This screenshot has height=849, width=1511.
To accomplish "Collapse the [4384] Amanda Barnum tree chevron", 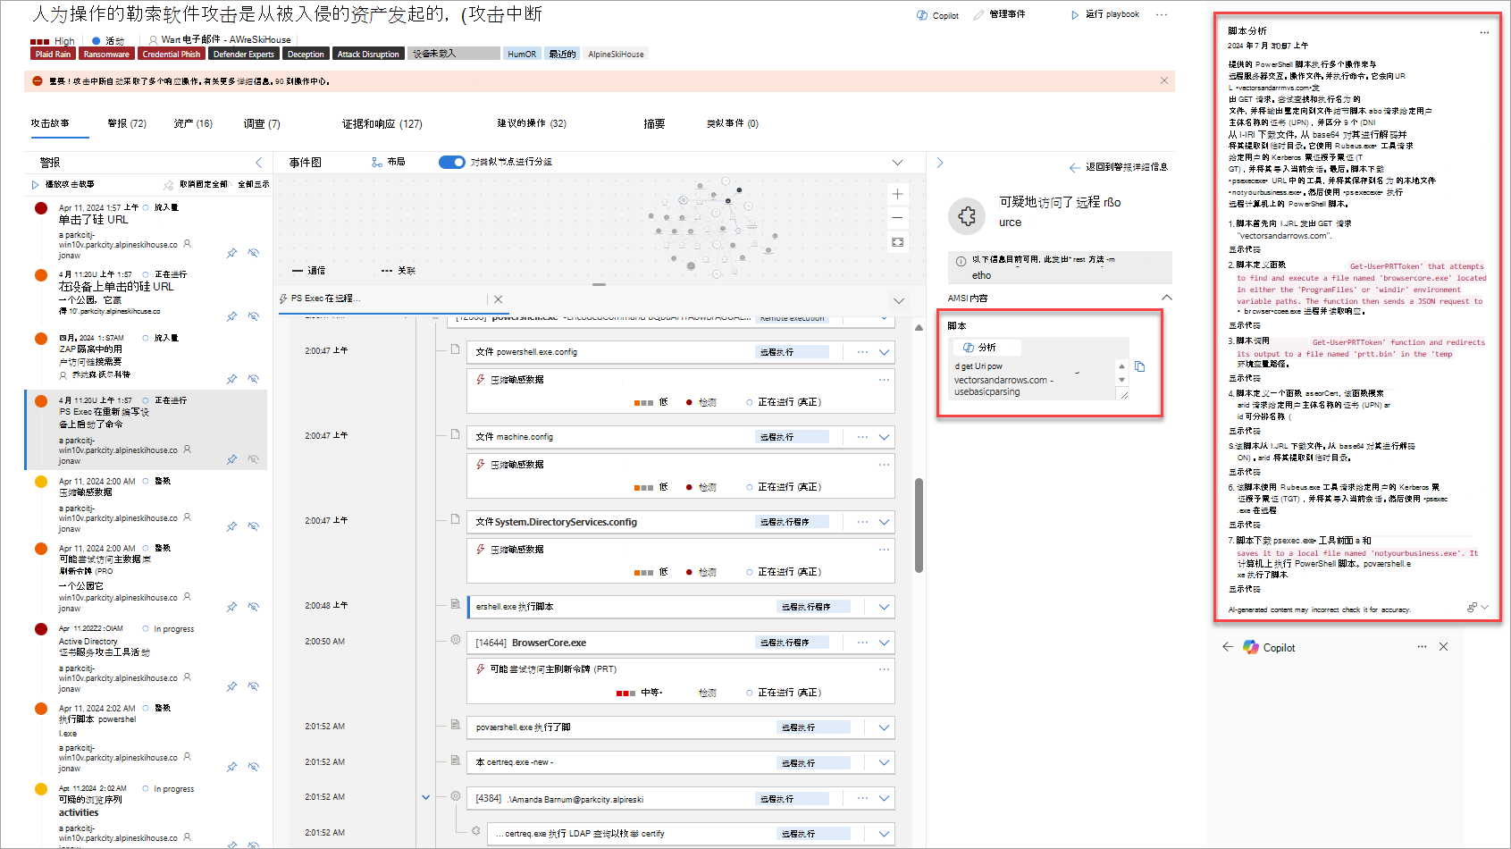I will point(425,797).
